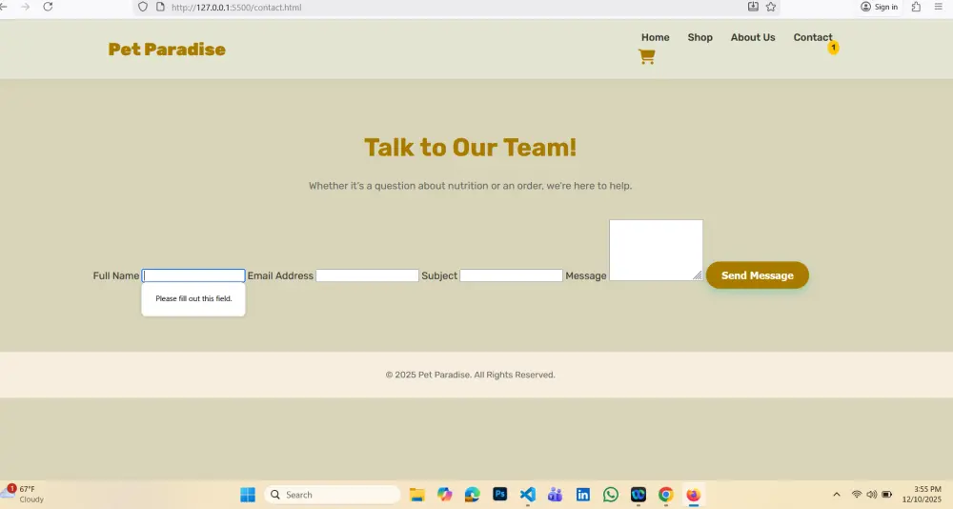Click the footer copyright text
Screen dimensions: 953x509
point(471,375)
